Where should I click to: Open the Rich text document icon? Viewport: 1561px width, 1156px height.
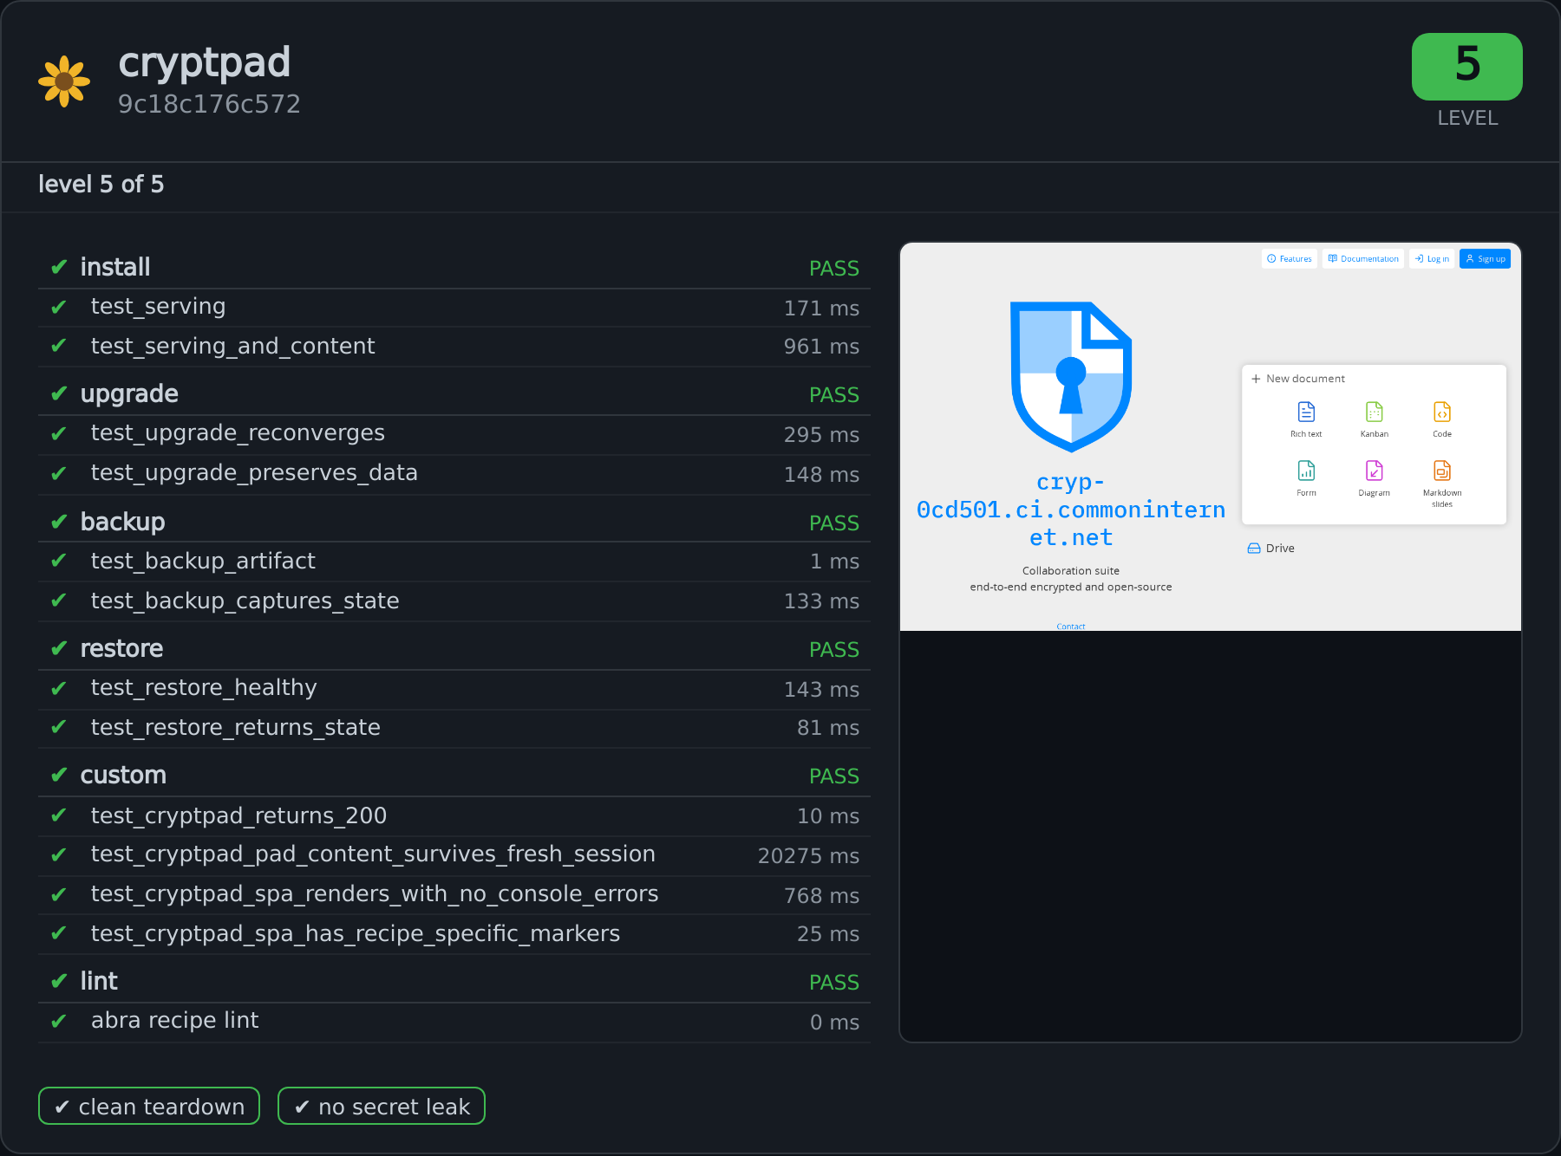[1306, 412]
